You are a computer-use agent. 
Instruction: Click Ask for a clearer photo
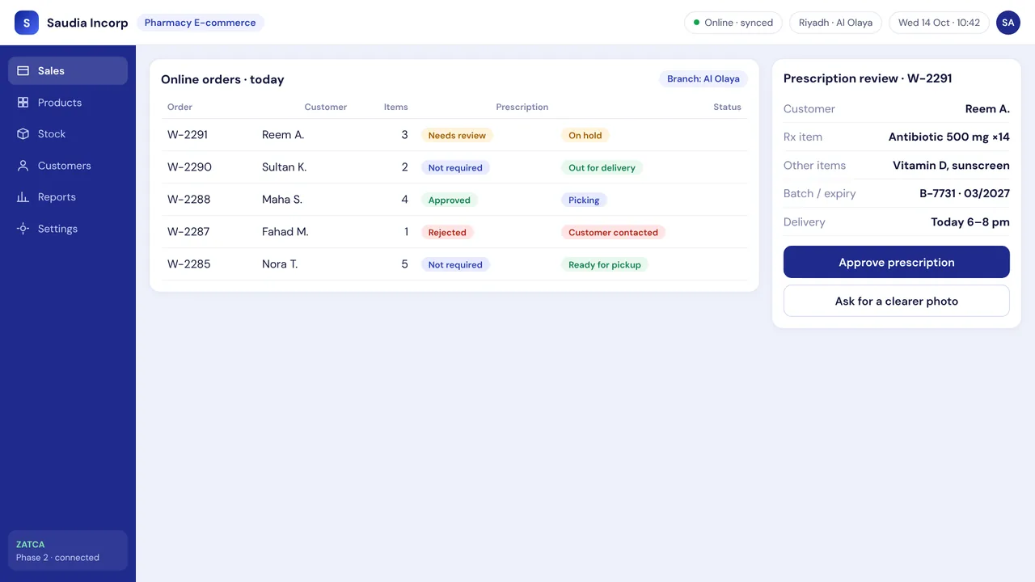[897, 301]
